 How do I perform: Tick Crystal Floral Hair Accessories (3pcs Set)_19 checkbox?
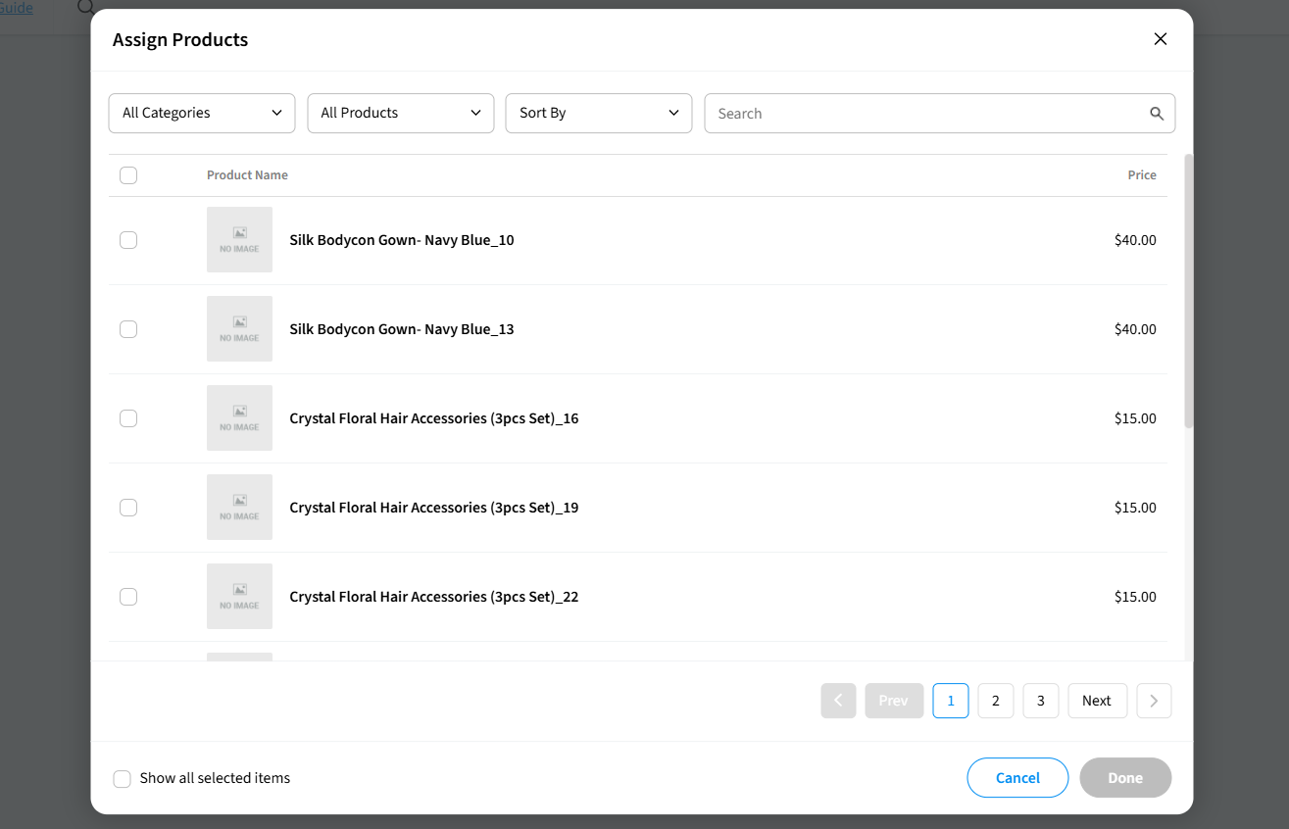[x=128, y=508]
